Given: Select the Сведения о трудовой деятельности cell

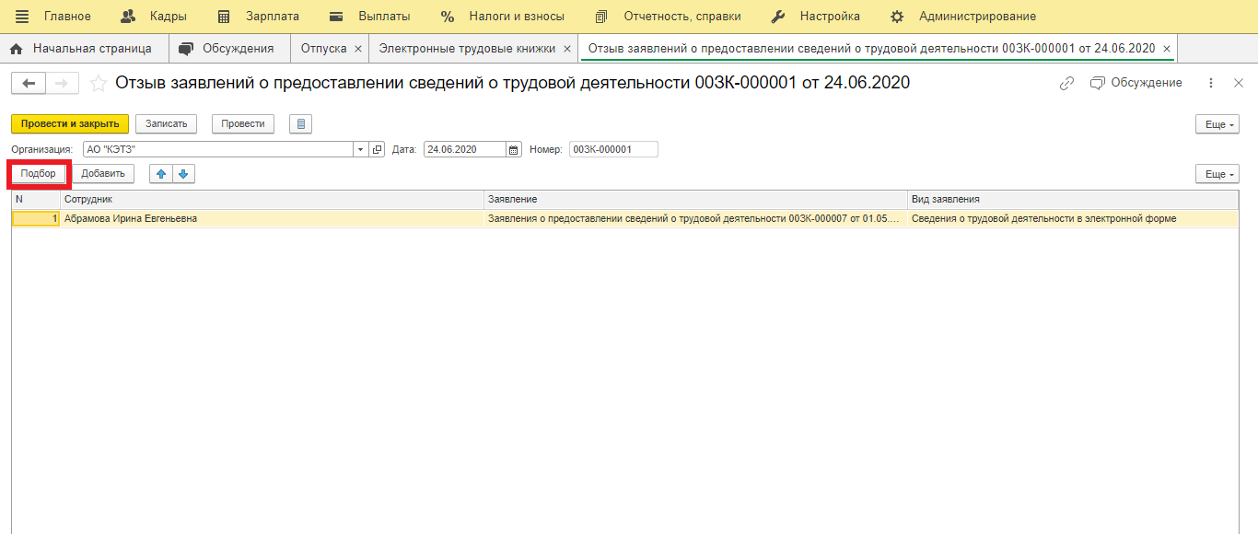Looking at the screenshot, I should point(1073,218).
